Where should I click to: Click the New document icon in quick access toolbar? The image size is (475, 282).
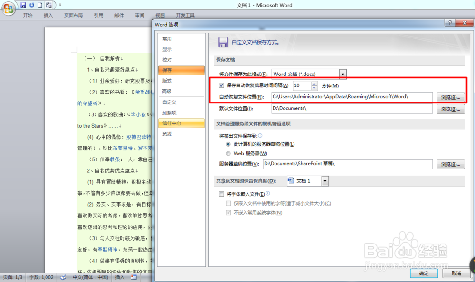pyautogui.click(x=40, y=5)
